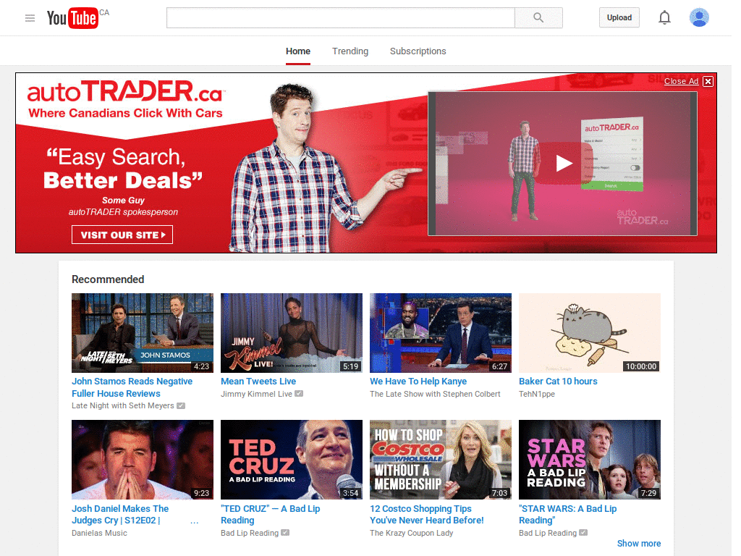This screenshot has width=741, height=556.
Task: Select the Home tab
Action: point(298,51)
